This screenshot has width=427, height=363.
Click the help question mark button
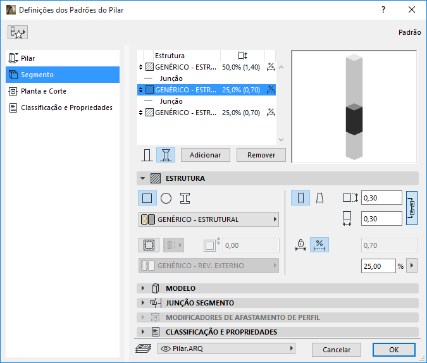[383, 10]
